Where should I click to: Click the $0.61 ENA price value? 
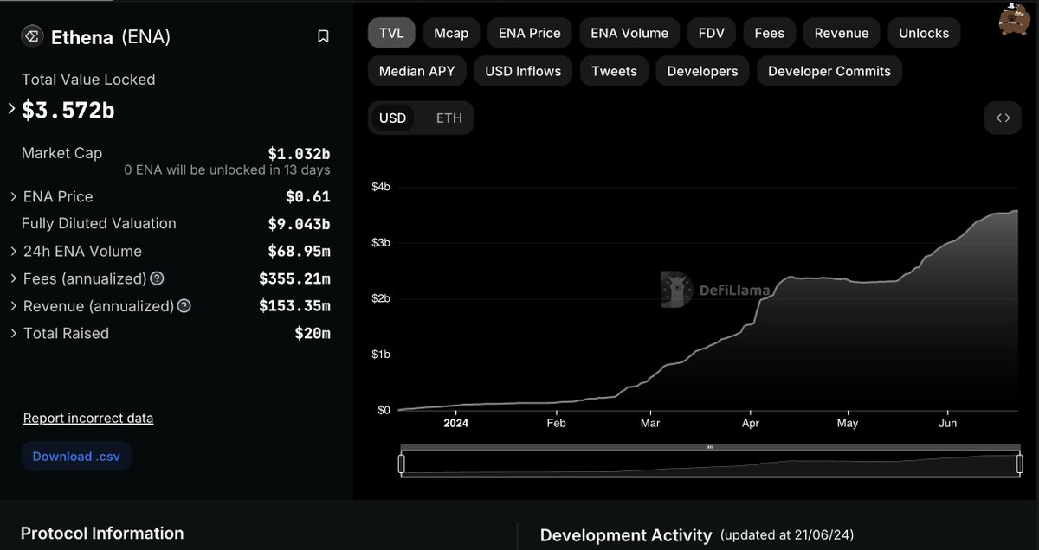coord(308,196)
